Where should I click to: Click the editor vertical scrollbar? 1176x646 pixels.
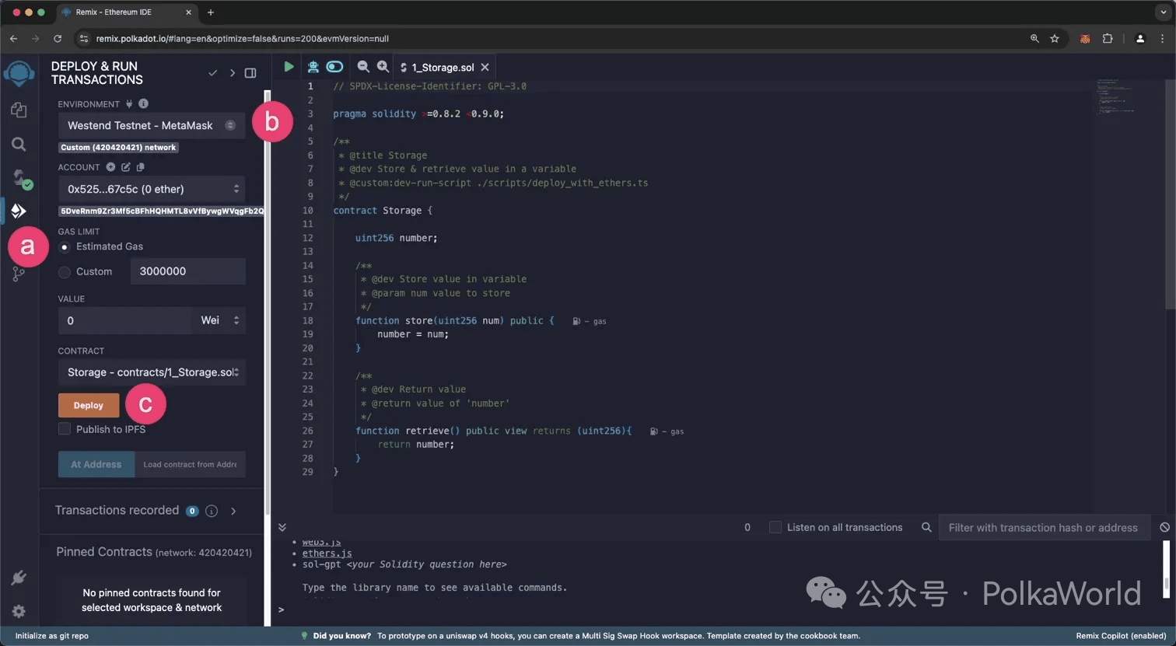click(1171, 194)
